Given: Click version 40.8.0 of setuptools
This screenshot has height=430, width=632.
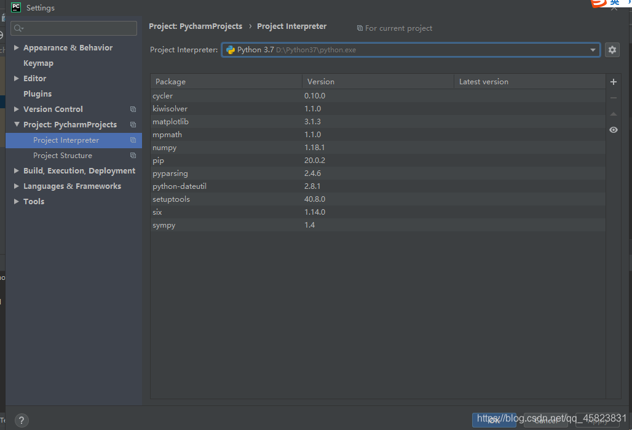Looking at the screenshot, I should pyautogui.click(x=315, y=199).
